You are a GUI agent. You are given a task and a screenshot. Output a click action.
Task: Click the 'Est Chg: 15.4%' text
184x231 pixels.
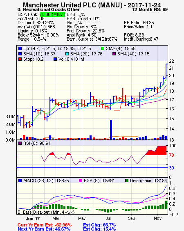pyautogui.click(x=99, y=229)
